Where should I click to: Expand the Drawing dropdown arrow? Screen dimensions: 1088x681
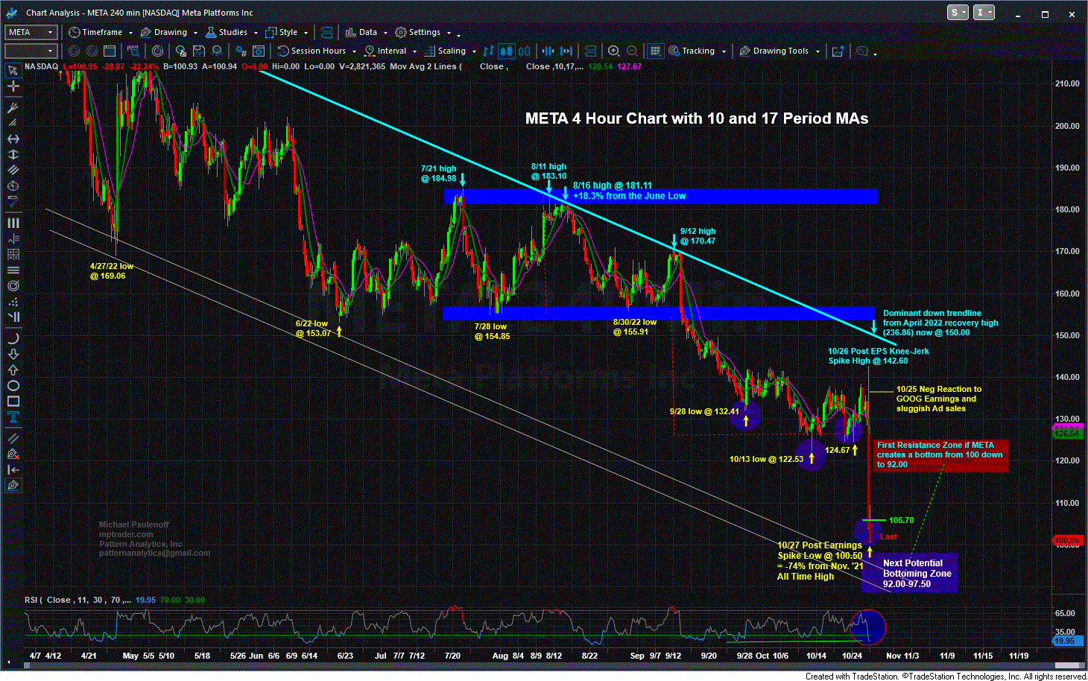click(x=194, y=33)
